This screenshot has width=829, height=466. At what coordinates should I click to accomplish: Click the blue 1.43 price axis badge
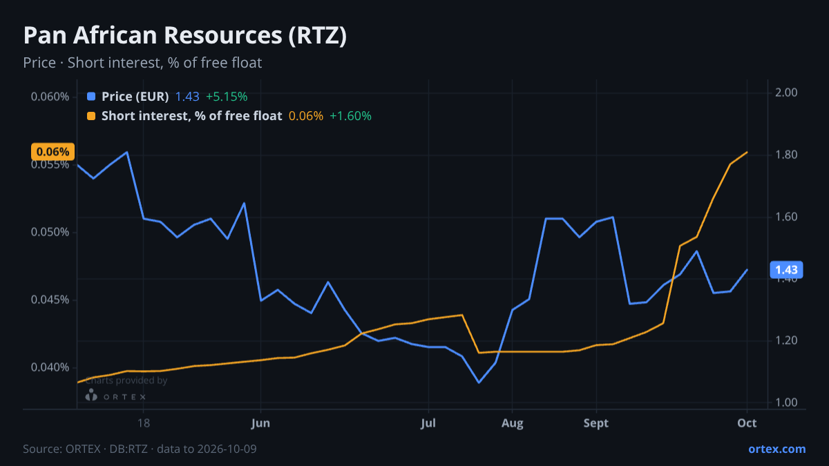click(786, 270)
